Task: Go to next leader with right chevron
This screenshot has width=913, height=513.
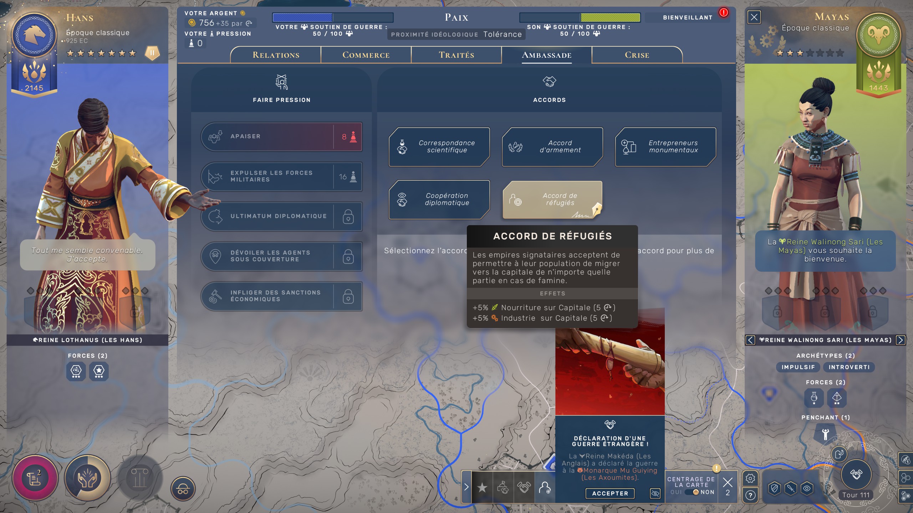Action: 901,340
